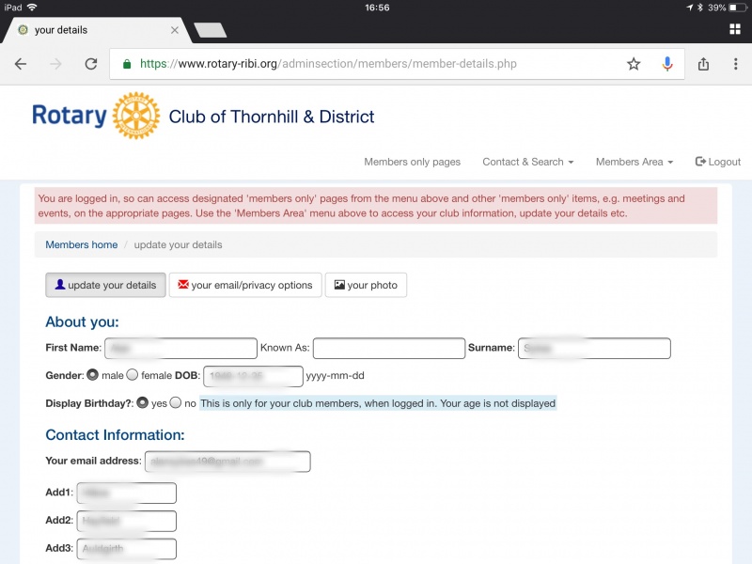Tap the Wi-Fi icon in status bar
Viewport: 752px width, 564px height.
tap(32, 8)
